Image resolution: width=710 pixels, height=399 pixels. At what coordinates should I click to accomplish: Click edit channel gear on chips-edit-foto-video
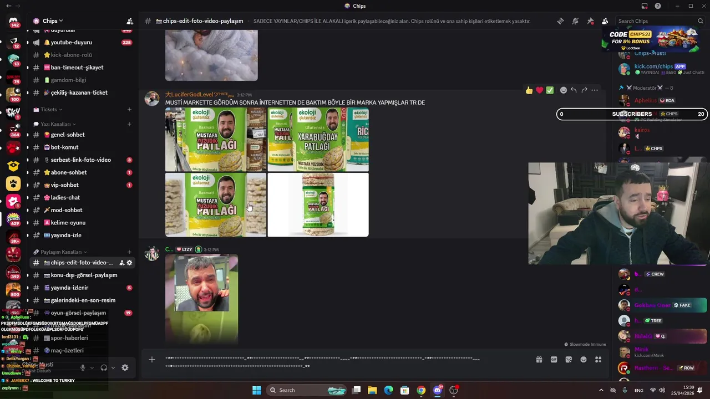pos(129,263)
